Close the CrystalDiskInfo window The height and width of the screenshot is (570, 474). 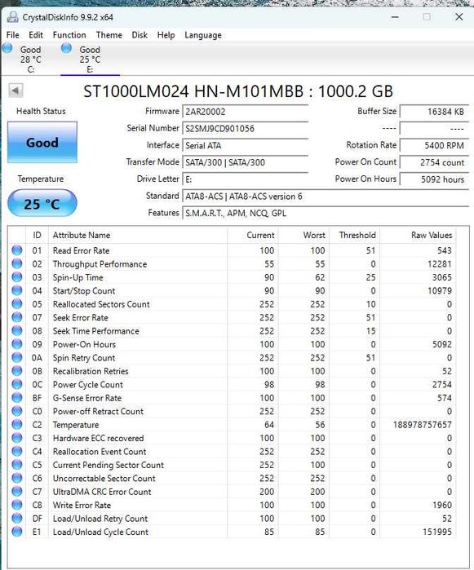pos(459,17)
